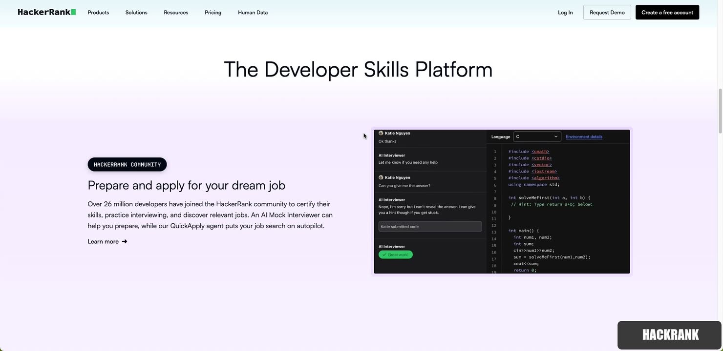The height and width of the screenshot is (351, 723).
Task: Click the Create a free account button
Action: 667,12
